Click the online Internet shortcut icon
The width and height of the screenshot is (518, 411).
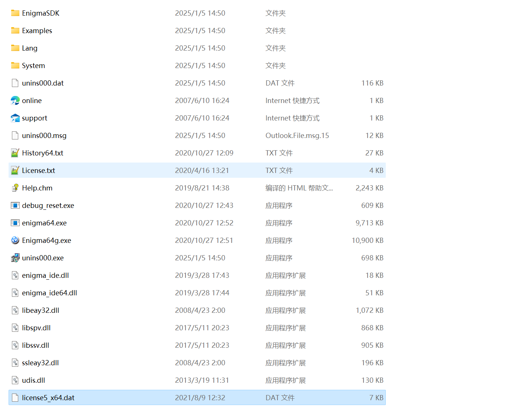[x=15, y=100]
